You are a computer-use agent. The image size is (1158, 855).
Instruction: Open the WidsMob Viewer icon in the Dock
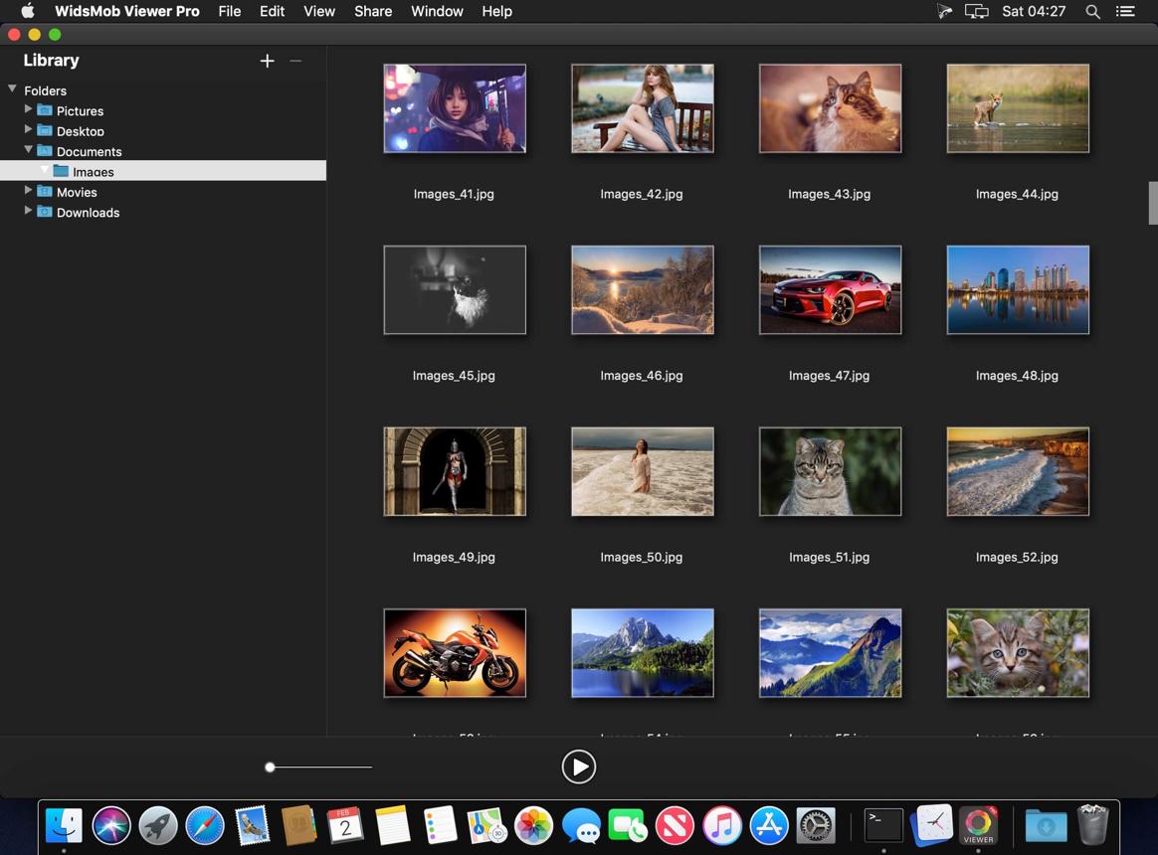(x=978, y=824)
